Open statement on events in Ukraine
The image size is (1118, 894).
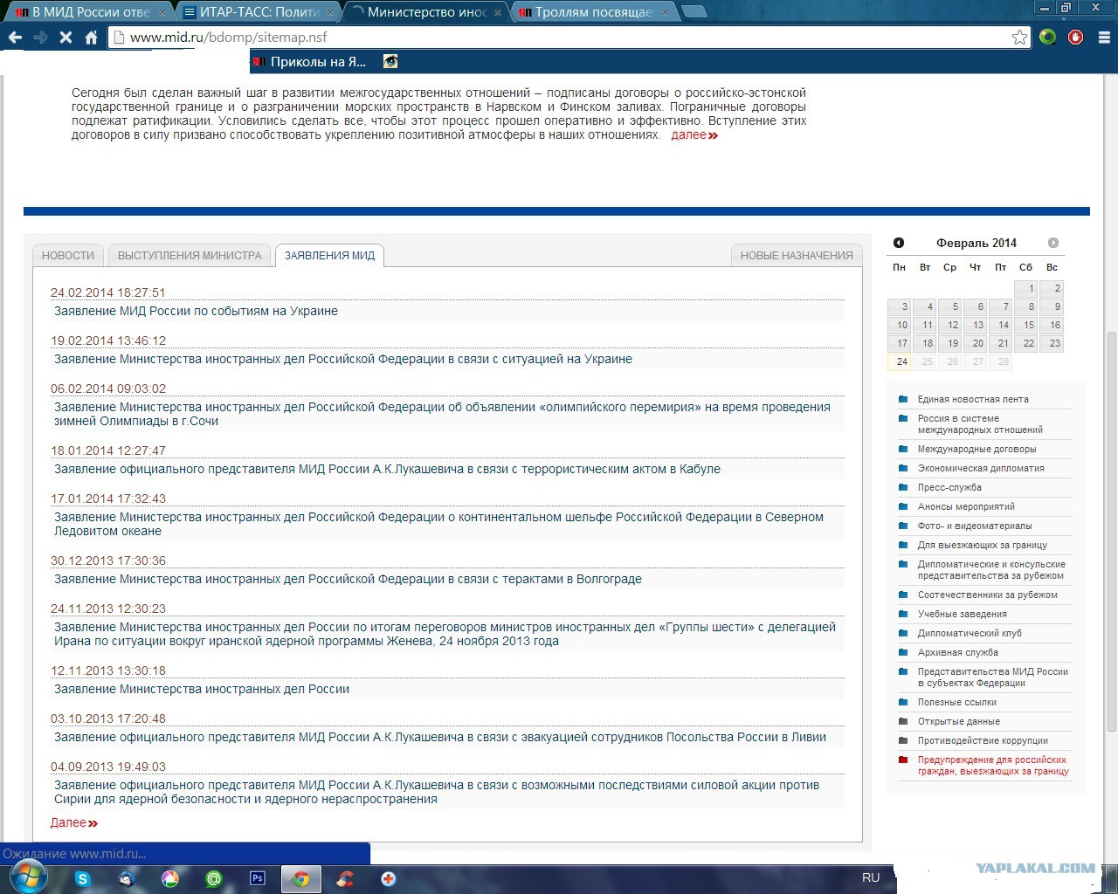pyautogui.click(x=196, y=311)
